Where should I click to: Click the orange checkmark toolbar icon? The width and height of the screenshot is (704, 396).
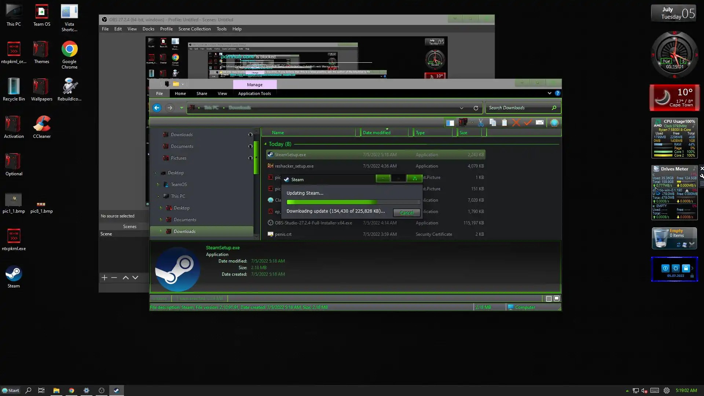[x=528, y=123]
